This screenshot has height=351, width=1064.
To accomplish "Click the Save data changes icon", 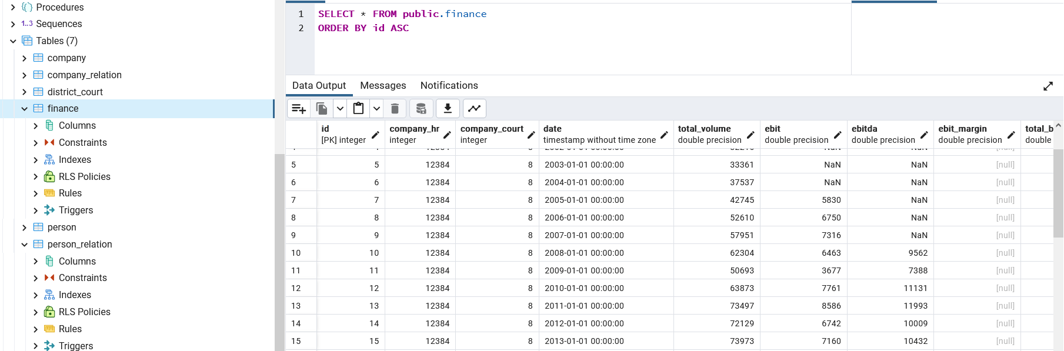I will point(421,109).
